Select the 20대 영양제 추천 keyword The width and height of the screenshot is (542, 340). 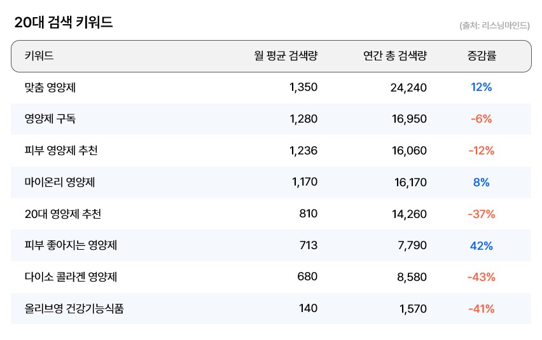click(x=62, y=214)
